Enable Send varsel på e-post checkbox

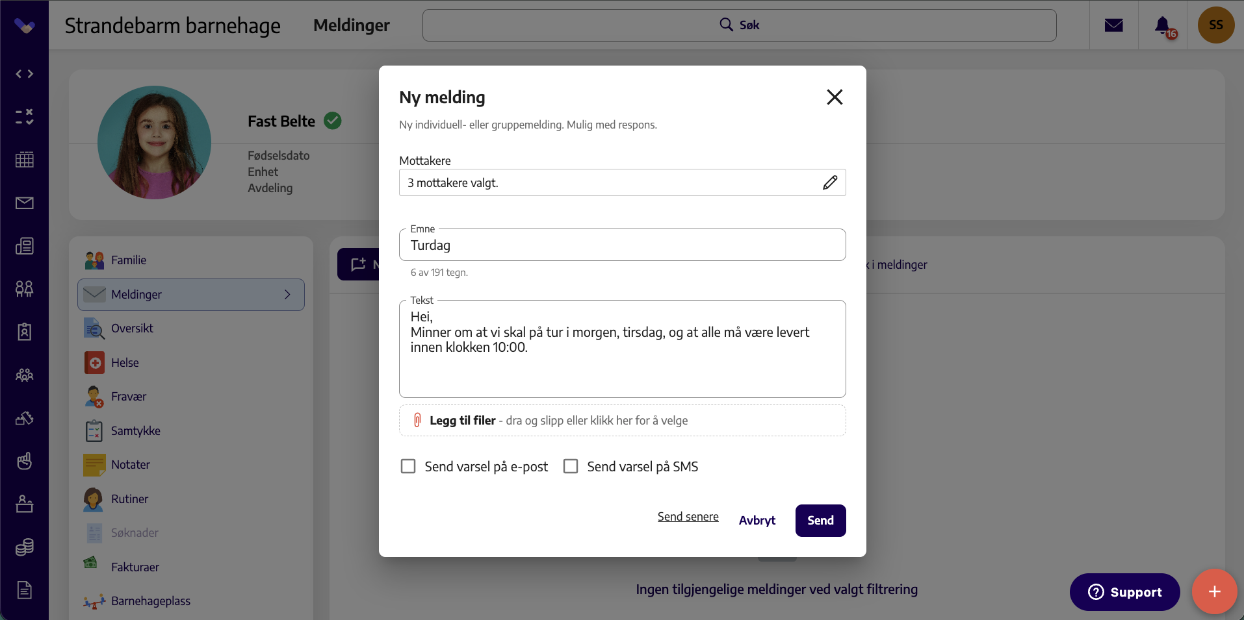point(408,467)
